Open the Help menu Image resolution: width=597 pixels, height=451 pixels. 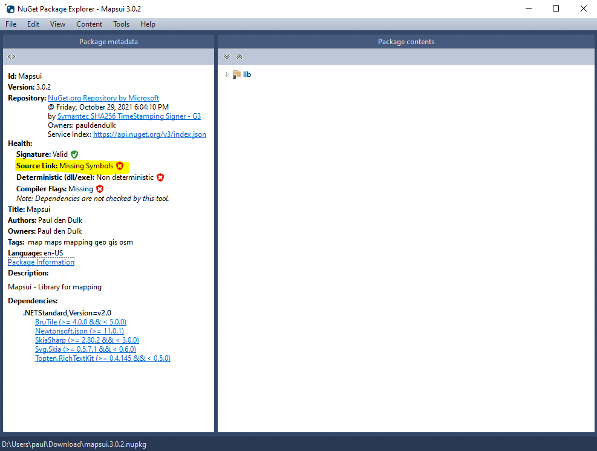(x=147, y=24)
